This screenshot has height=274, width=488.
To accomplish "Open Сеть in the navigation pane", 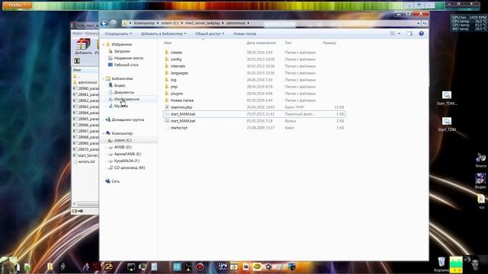I will click(115, 181).
